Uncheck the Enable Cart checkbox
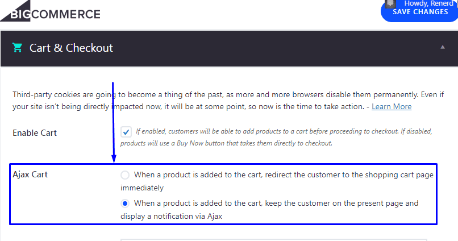The height and width of the screenshot is (241, 458). pyautogui.click(x=126, y=132)
